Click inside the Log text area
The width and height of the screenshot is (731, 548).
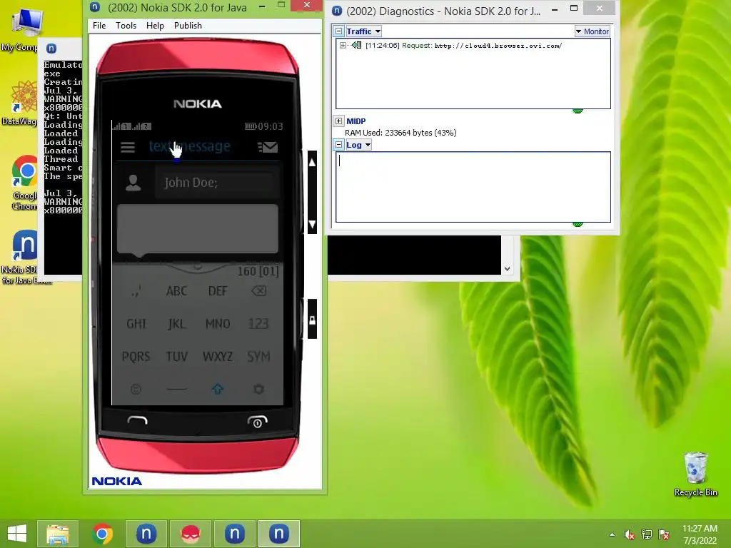coord(473,187)
